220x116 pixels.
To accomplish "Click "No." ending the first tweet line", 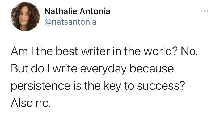I will [x=189, y=52].
